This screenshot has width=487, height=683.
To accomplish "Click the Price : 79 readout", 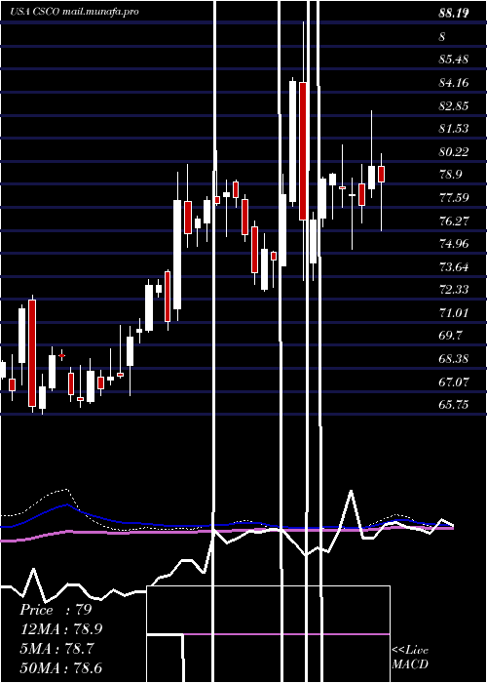I will pos(56,610).
